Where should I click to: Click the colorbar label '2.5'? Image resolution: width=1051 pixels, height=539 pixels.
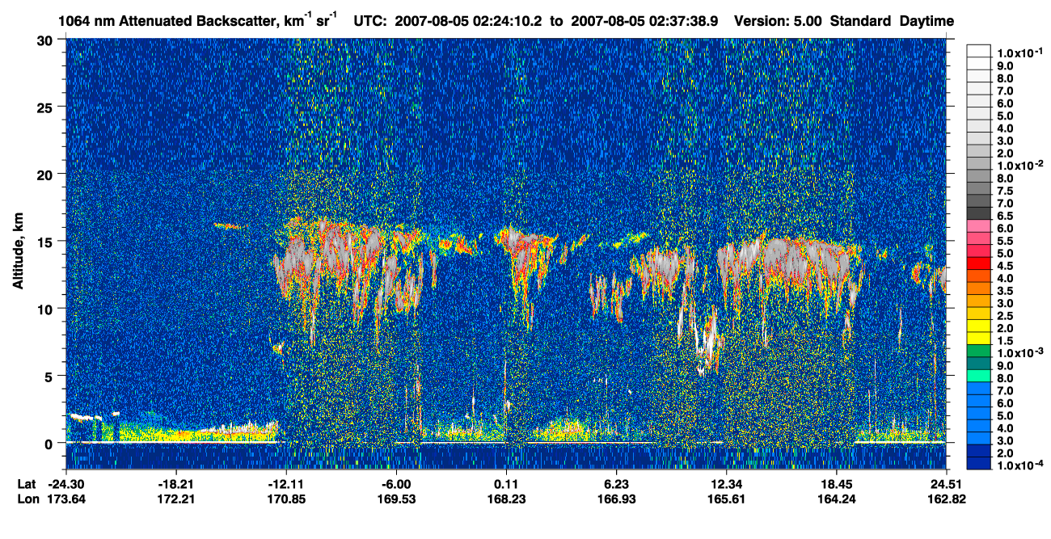pyautogui.click(x=1005, y=318)
